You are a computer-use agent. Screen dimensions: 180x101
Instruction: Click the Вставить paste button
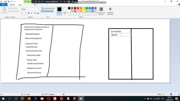pyautogui.click(x=4, y=10)
